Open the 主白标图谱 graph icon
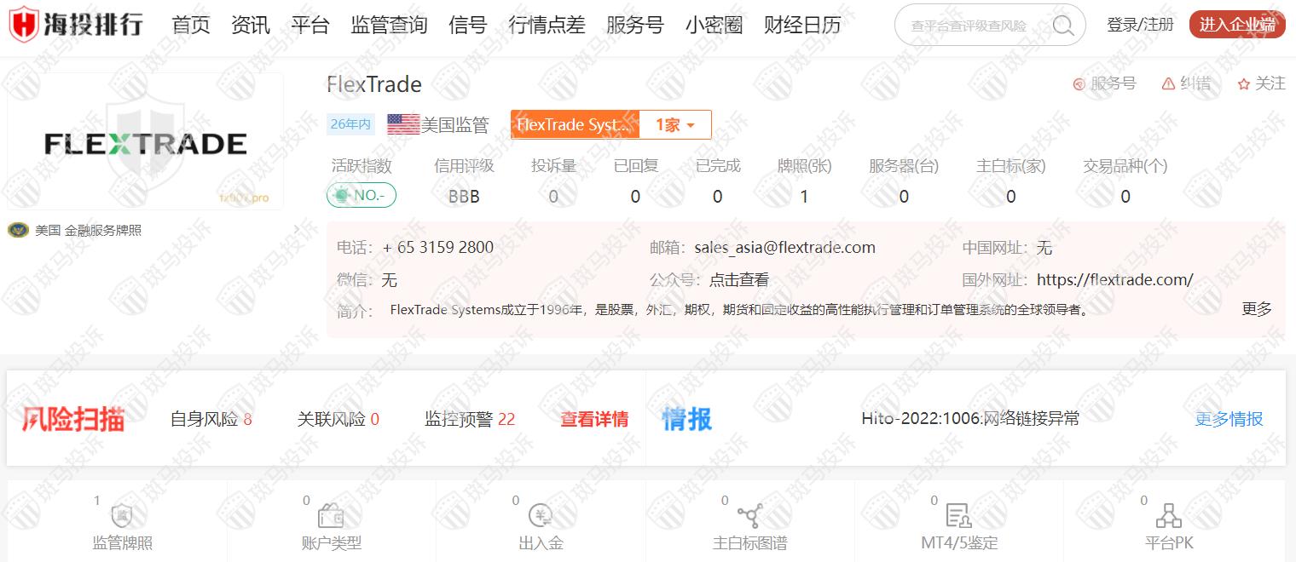Image resolution: width=1296 pixels, height=562 pixels. coord(749,516)
